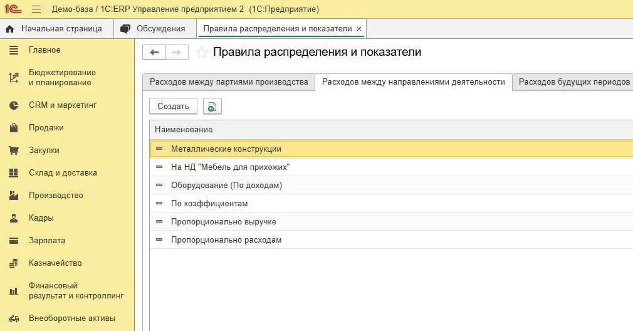
Task: Click the Главное sidebar icon
Action: pos(14,50)
